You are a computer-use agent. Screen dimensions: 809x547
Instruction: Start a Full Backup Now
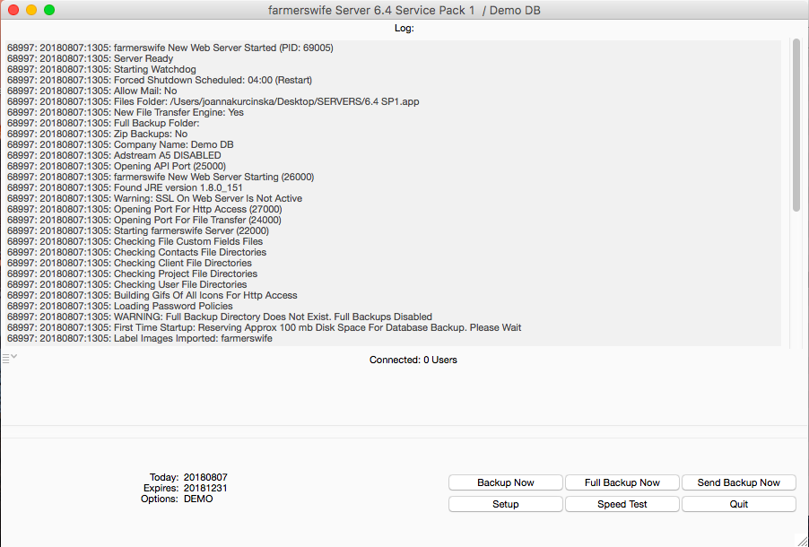click(x=622, y=482)
